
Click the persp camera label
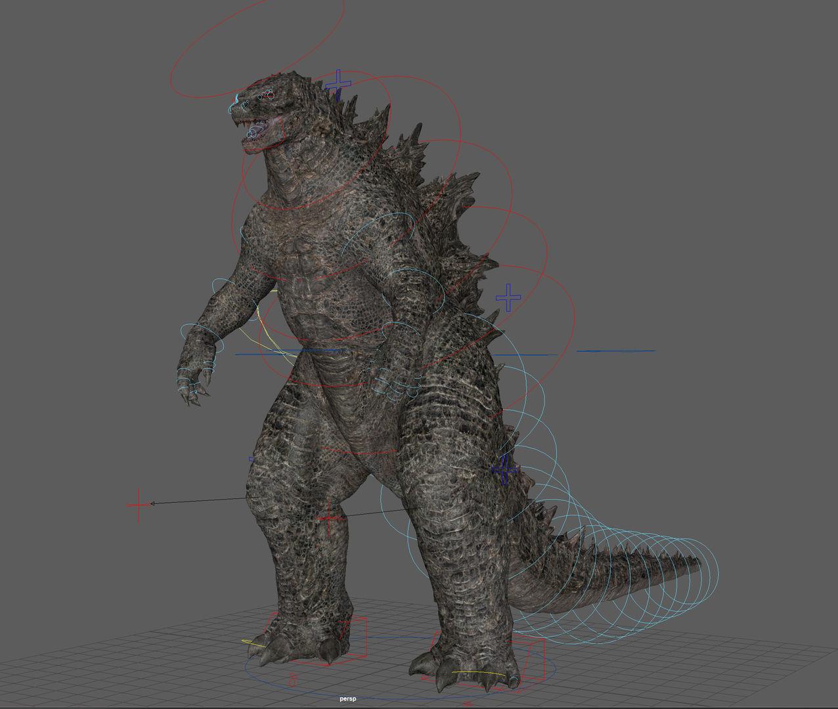(347, 699)
